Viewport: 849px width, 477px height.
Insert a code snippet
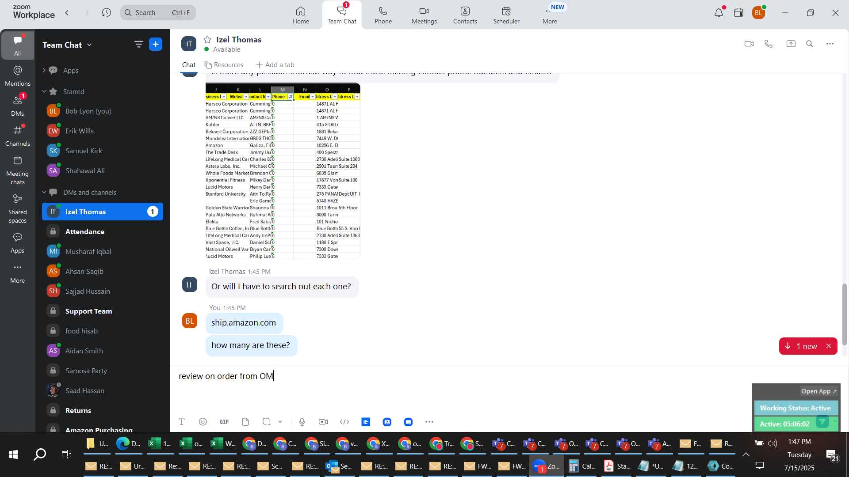pyautogui.click(x=344, y=422)
